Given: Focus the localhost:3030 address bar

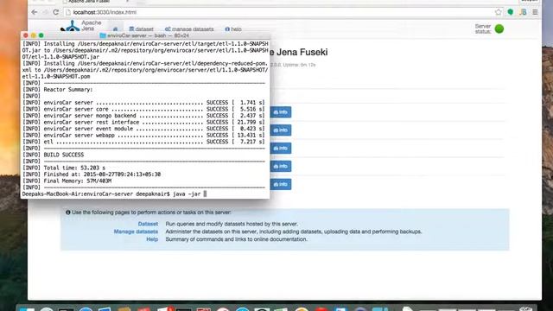Looking at the screenshot, I should [278, 12].
